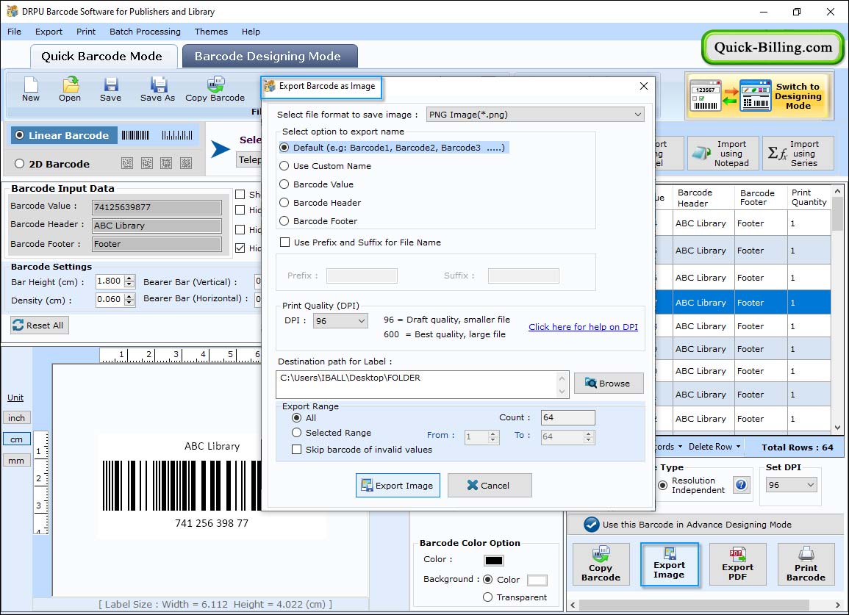The height and width of the screenshot is (615, 849).
Task: Open the Help menu
Action: [x=251, y=32]
